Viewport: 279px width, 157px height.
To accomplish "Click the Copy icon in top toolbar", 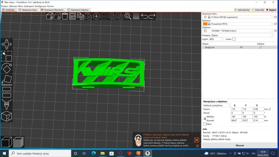I will point(81,16).
